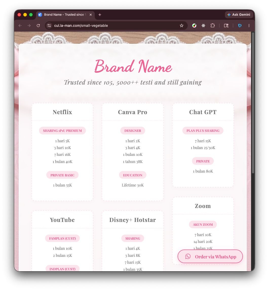Click Netflix 3 hari 10K price

[62, 148]
